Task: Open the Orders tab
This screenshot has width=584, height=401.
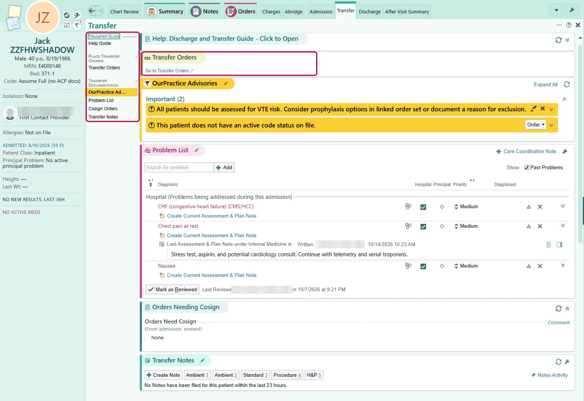Action: tap(241, 11)
